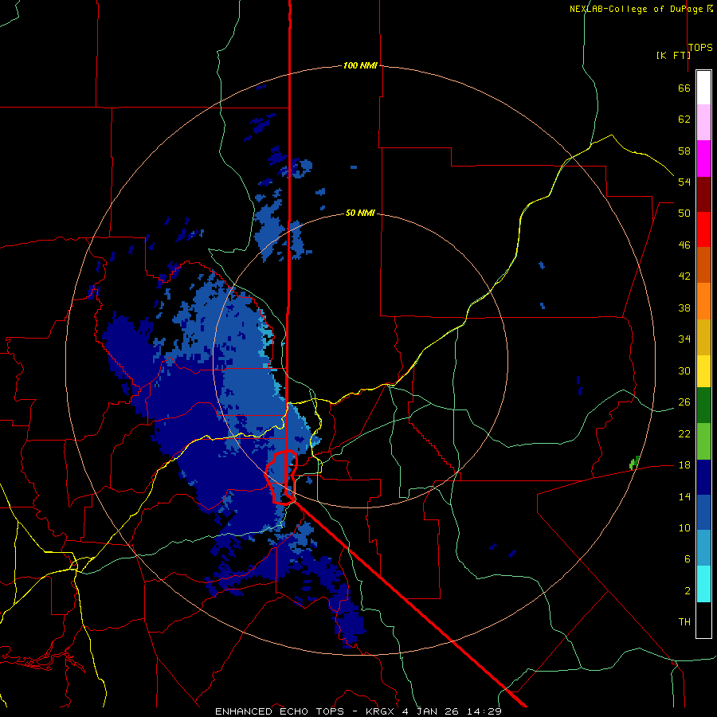Click the dark green swatch at 30 kft

703,406
